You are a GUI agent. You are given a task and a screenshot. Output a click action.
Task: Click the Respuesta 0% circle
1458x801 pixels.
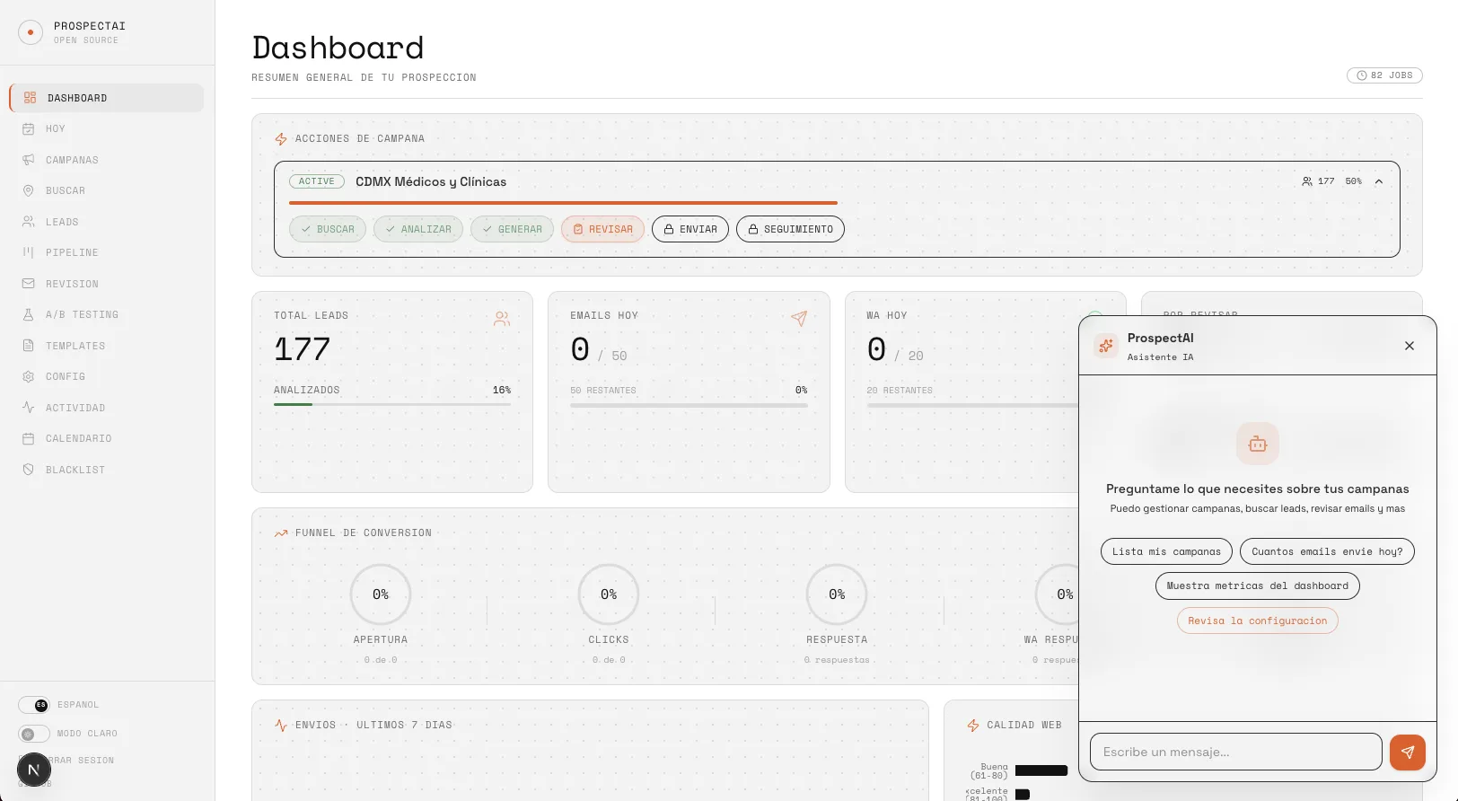pos(837,594)
